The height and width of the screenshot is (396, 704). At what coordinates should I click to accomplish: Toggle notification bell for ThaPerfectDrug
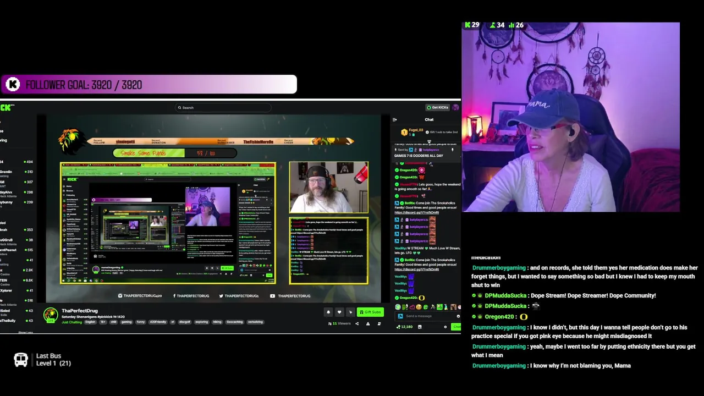(x=328, y=312)
